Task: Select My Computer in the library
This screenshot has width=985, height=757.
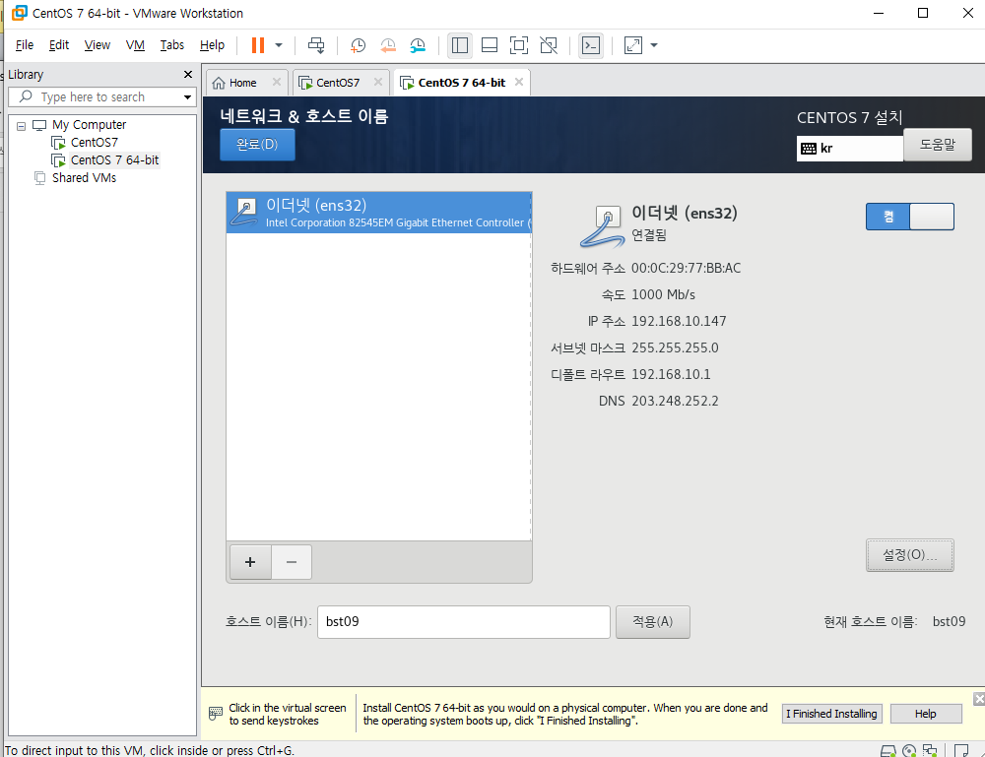Action: tap(90, 125)
